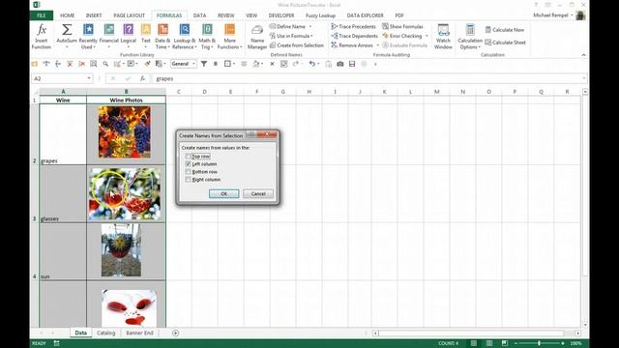Select column C header
Viewport: 619px width, 348px height.
pos(178,92)
